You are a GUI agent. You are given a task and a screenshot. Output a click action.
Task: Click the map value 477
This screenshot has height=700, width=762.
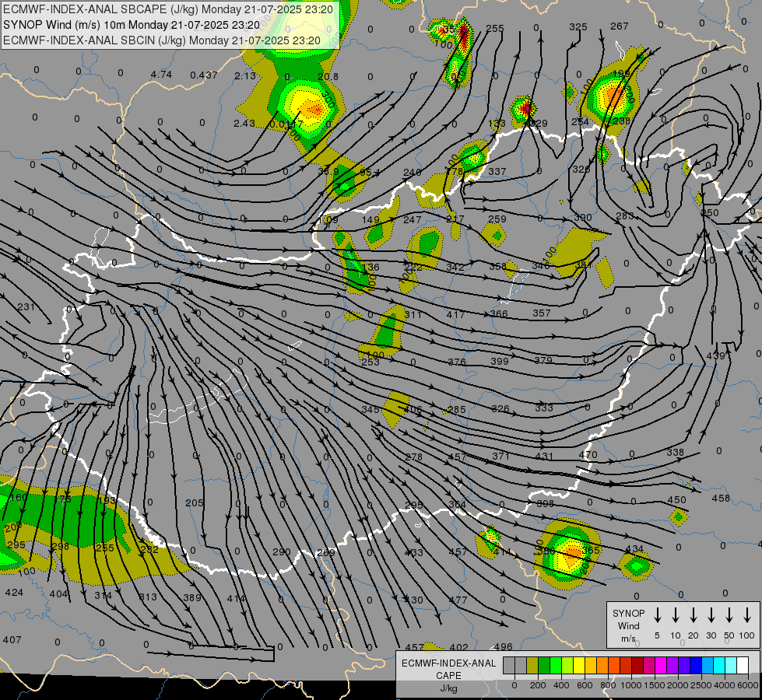pos(458,600)
